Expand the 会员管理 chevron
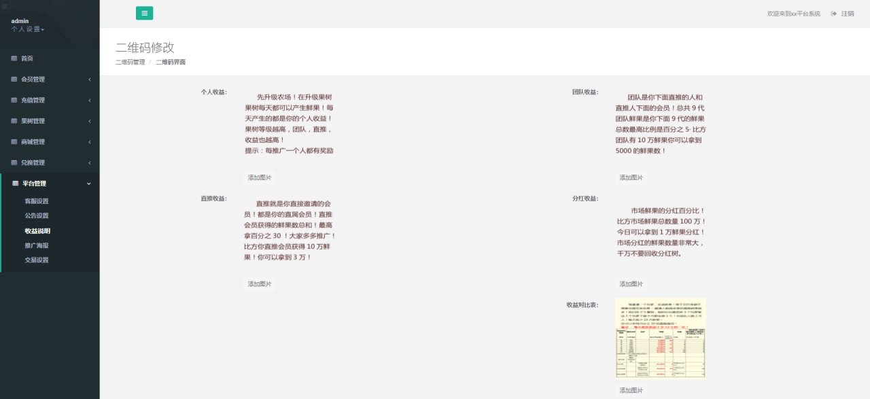This screenshot has width=870, height=399. (89, 80)
